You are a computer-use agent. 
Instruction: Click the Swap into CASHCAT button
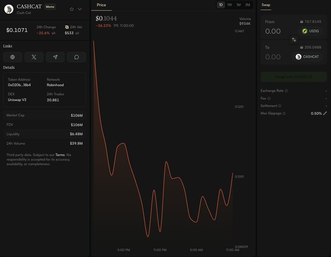(294, 77)
